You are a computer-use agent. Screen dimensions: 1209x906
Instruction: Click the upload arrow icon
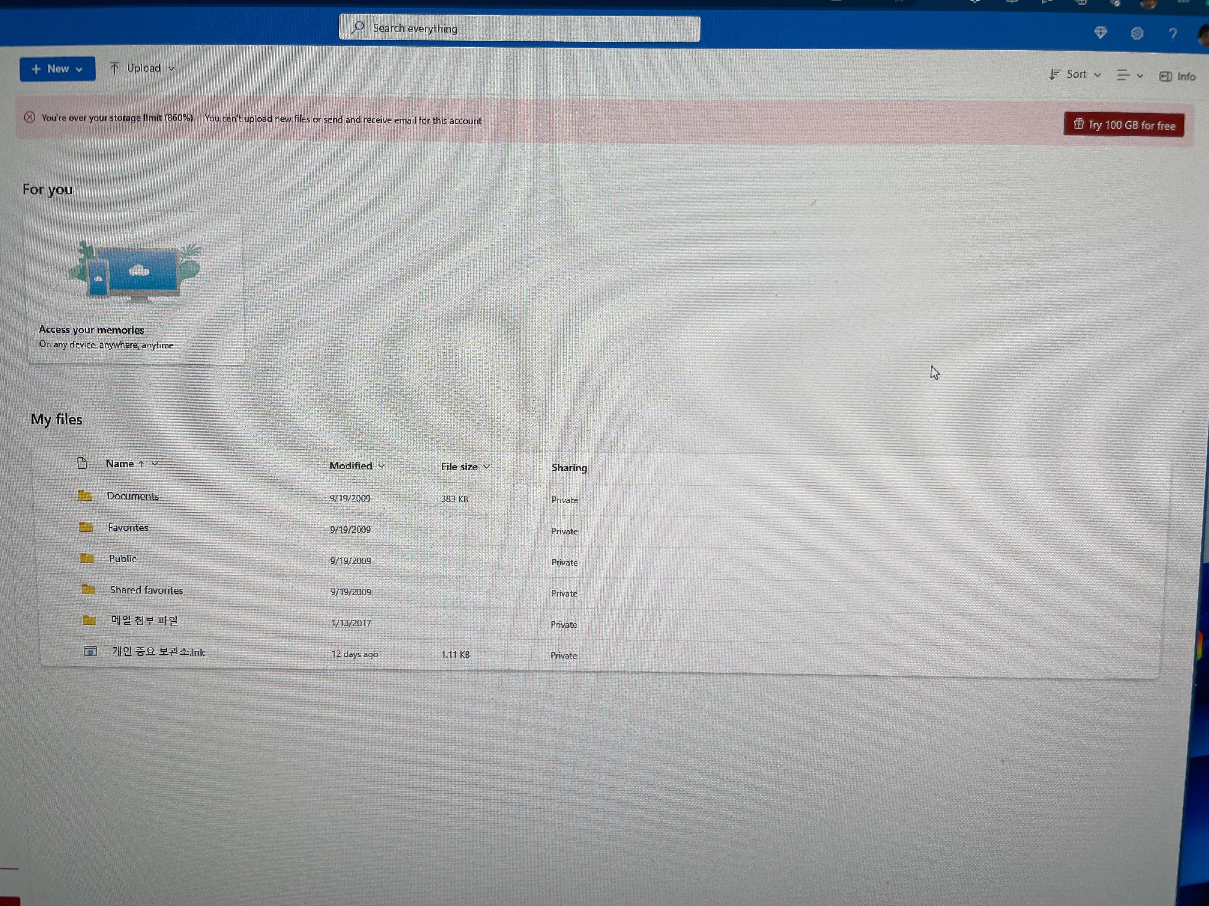[x=114, y=68]
